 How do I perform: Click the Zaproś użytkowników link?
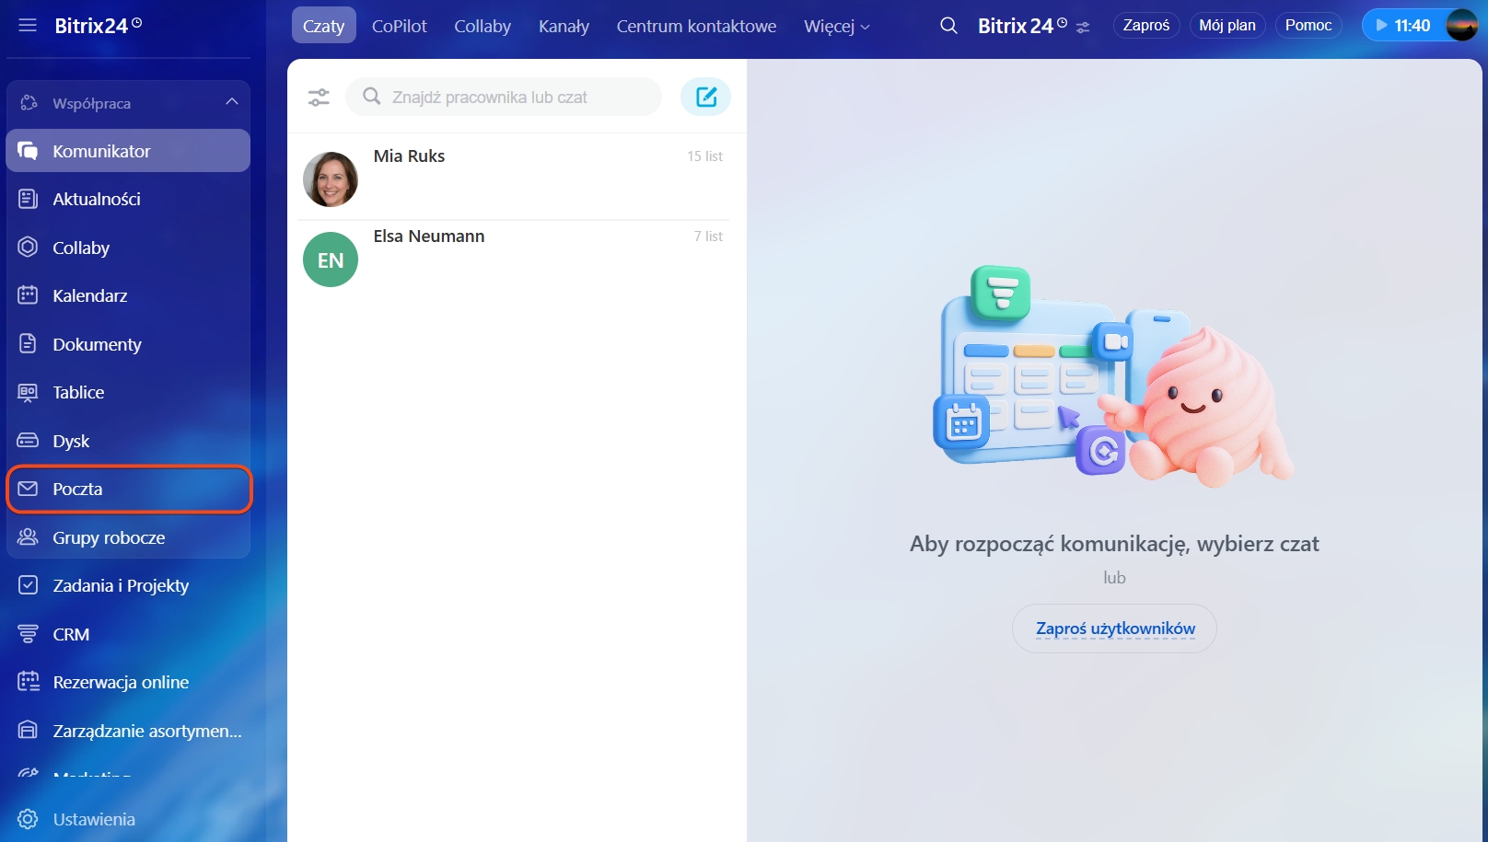(1115, 629)
